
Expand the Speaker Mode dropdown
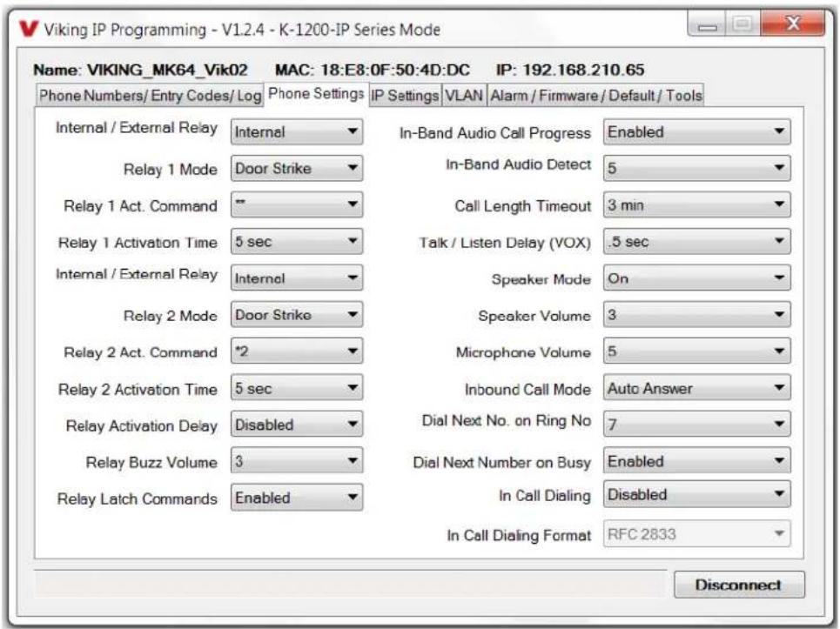click(x=697, y=278)
